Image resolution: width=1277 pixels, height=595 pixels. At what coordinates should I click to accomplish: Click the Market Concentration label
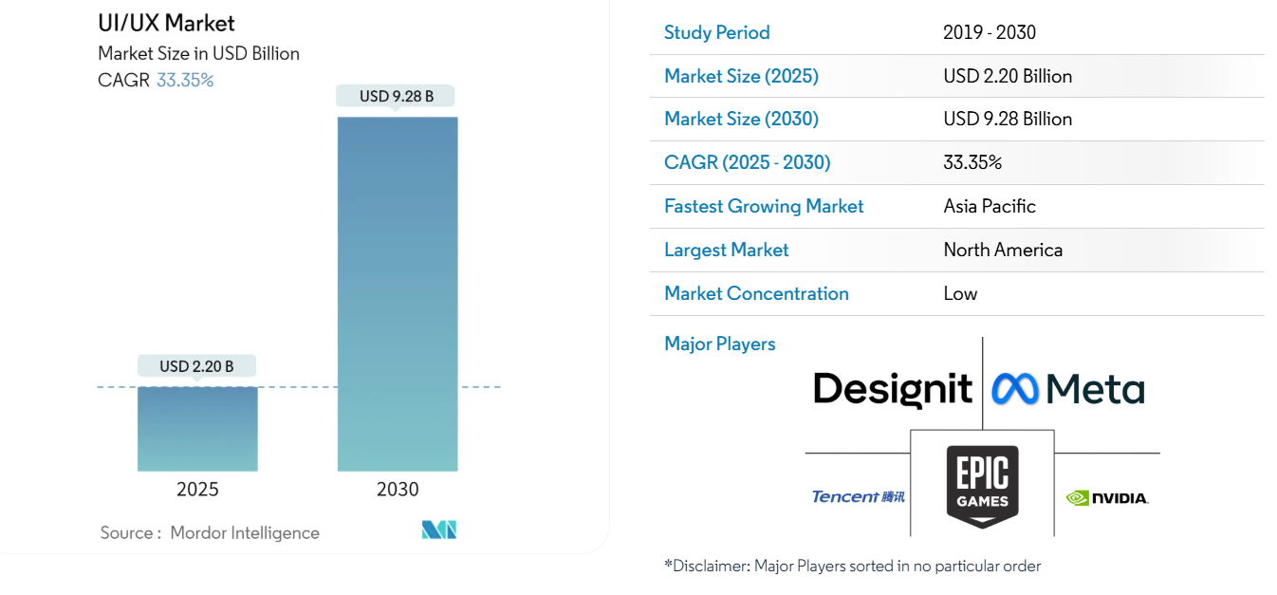[x=756, y=293]
